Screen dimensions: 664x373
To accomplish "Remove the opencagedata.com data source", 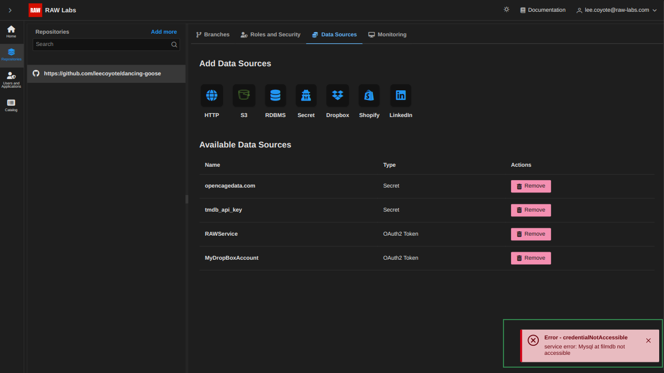I will pos(531,187).
